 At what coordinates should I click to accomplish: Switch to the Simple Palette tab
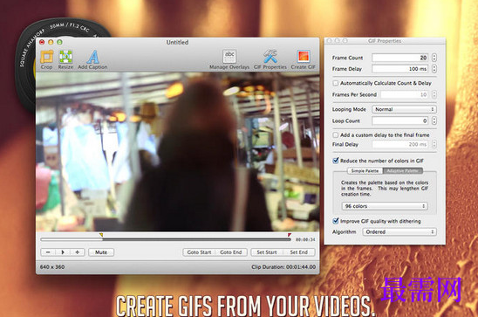(x=365, y=171)
